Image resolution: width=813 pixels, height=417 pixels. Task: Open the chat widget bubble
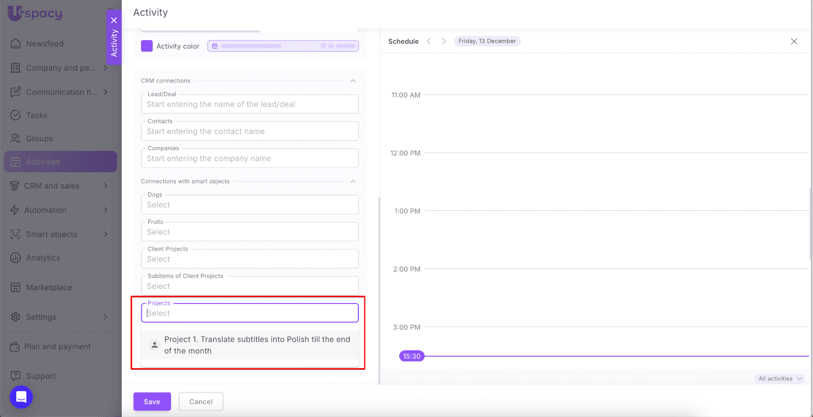21,397
